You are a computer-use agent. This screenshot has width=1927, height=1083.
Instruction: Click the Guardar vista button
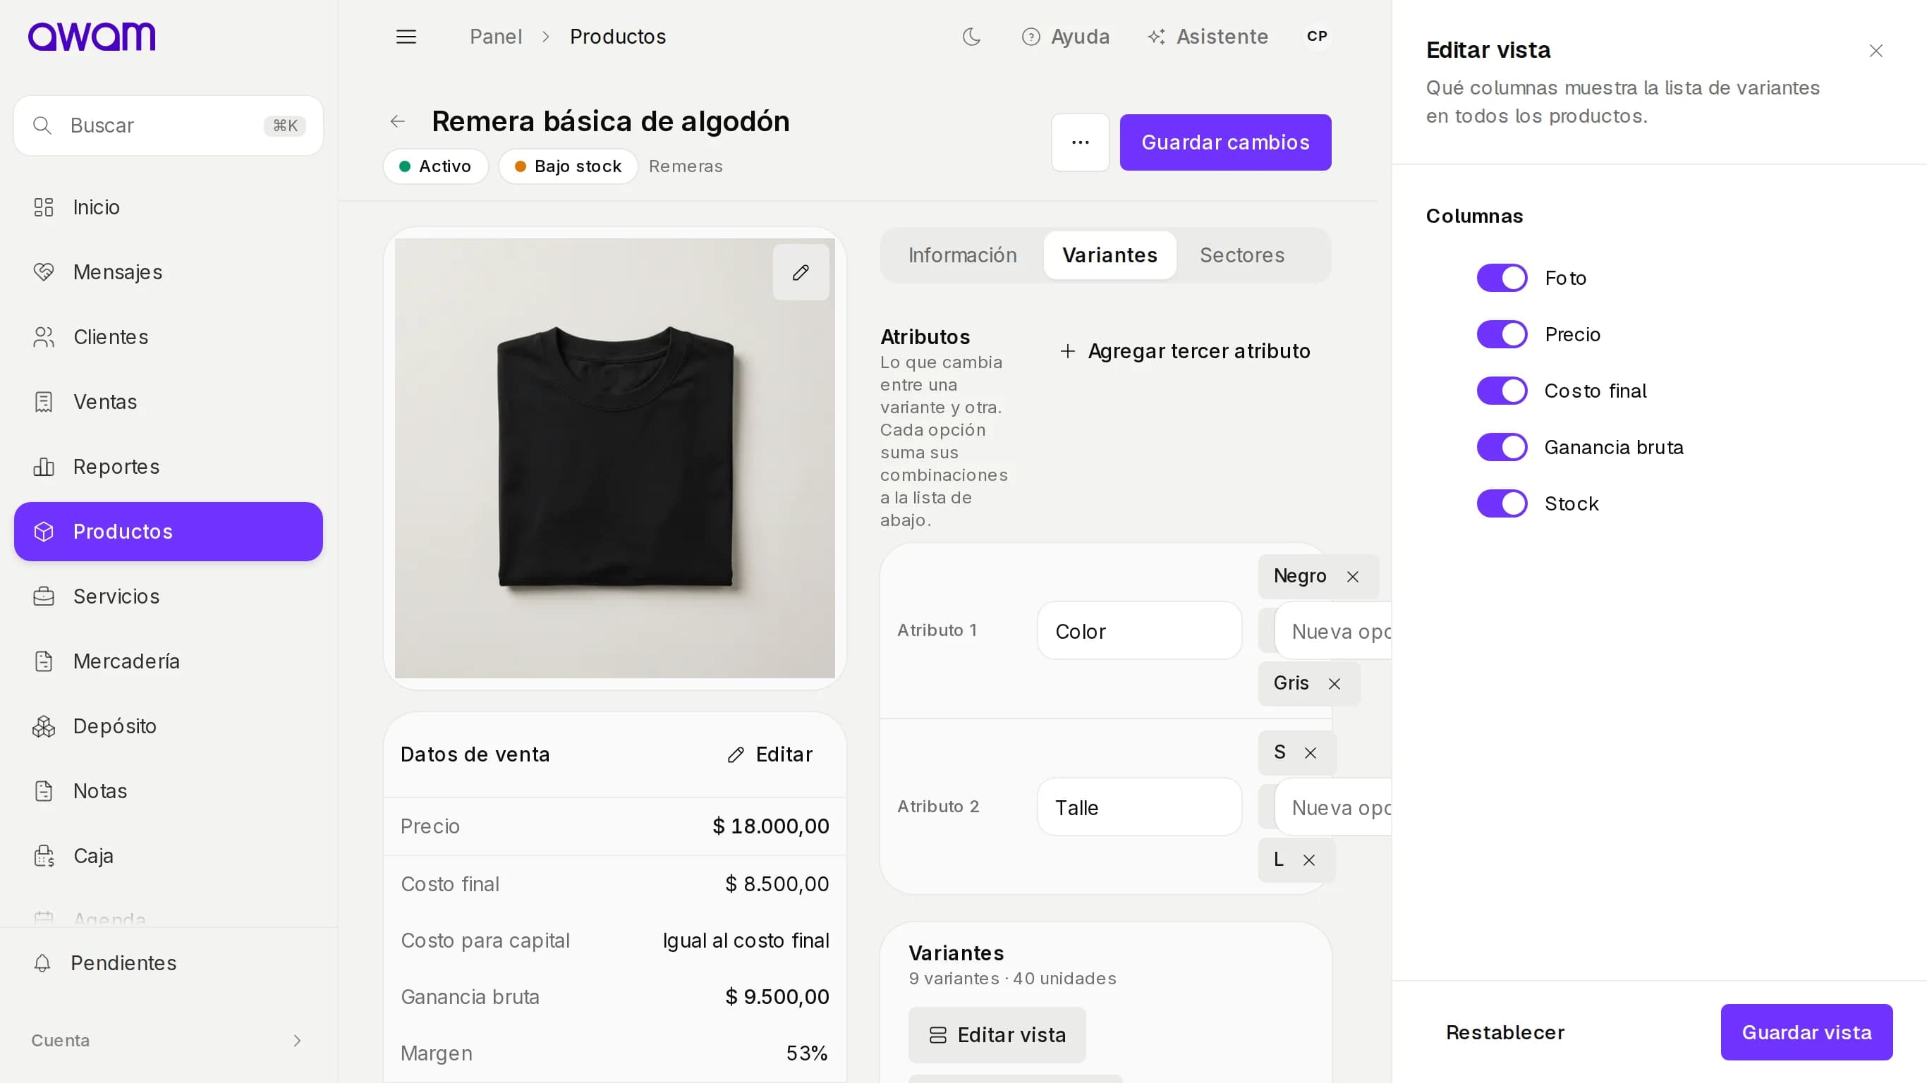point(1806,1032)
